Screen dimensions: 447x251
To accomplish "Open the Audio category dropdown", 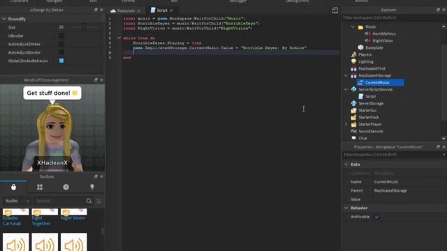I will click(x=17, y=201).
